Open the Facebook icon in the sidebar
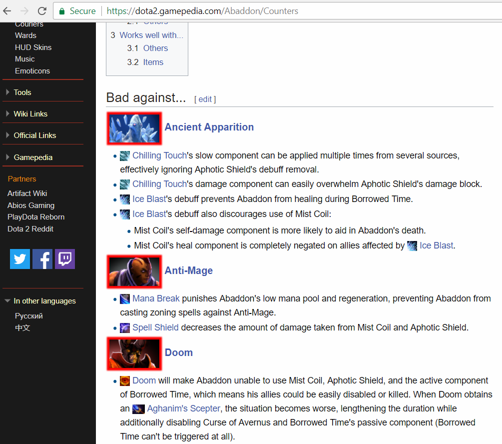This screenshot has width=502, height=444. pyautogui.click(x=42, y=259)
